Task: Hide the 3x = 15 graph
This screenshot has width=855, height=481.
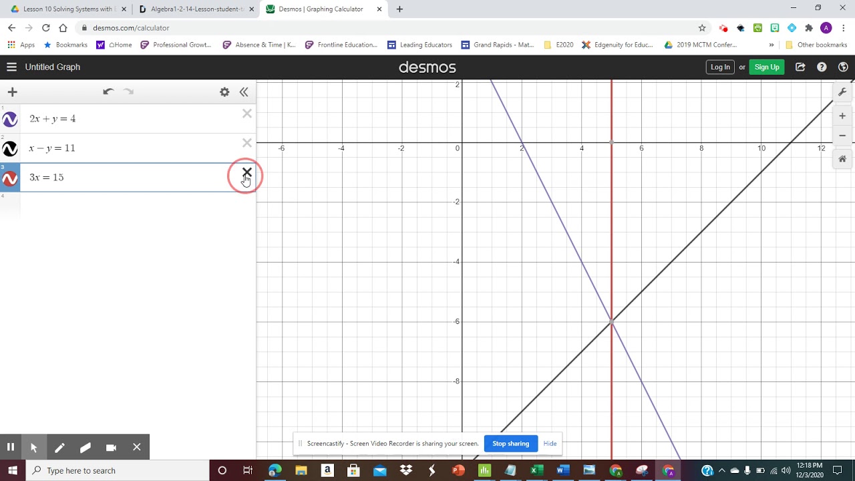Action: click(x=10, y=178)
